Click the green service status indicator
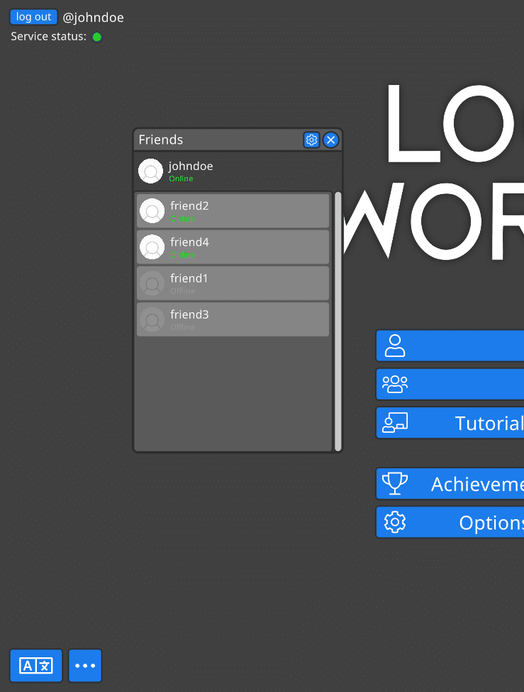Screen dimensions: 524x692 click(x=97, y=37)
